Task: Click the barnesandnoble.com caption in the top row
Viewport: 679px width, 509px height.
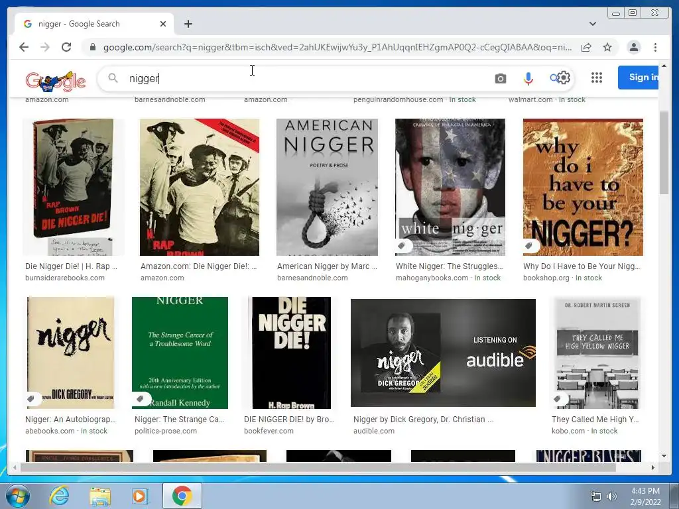Action: pyautogui.click(x=170, y=99)
